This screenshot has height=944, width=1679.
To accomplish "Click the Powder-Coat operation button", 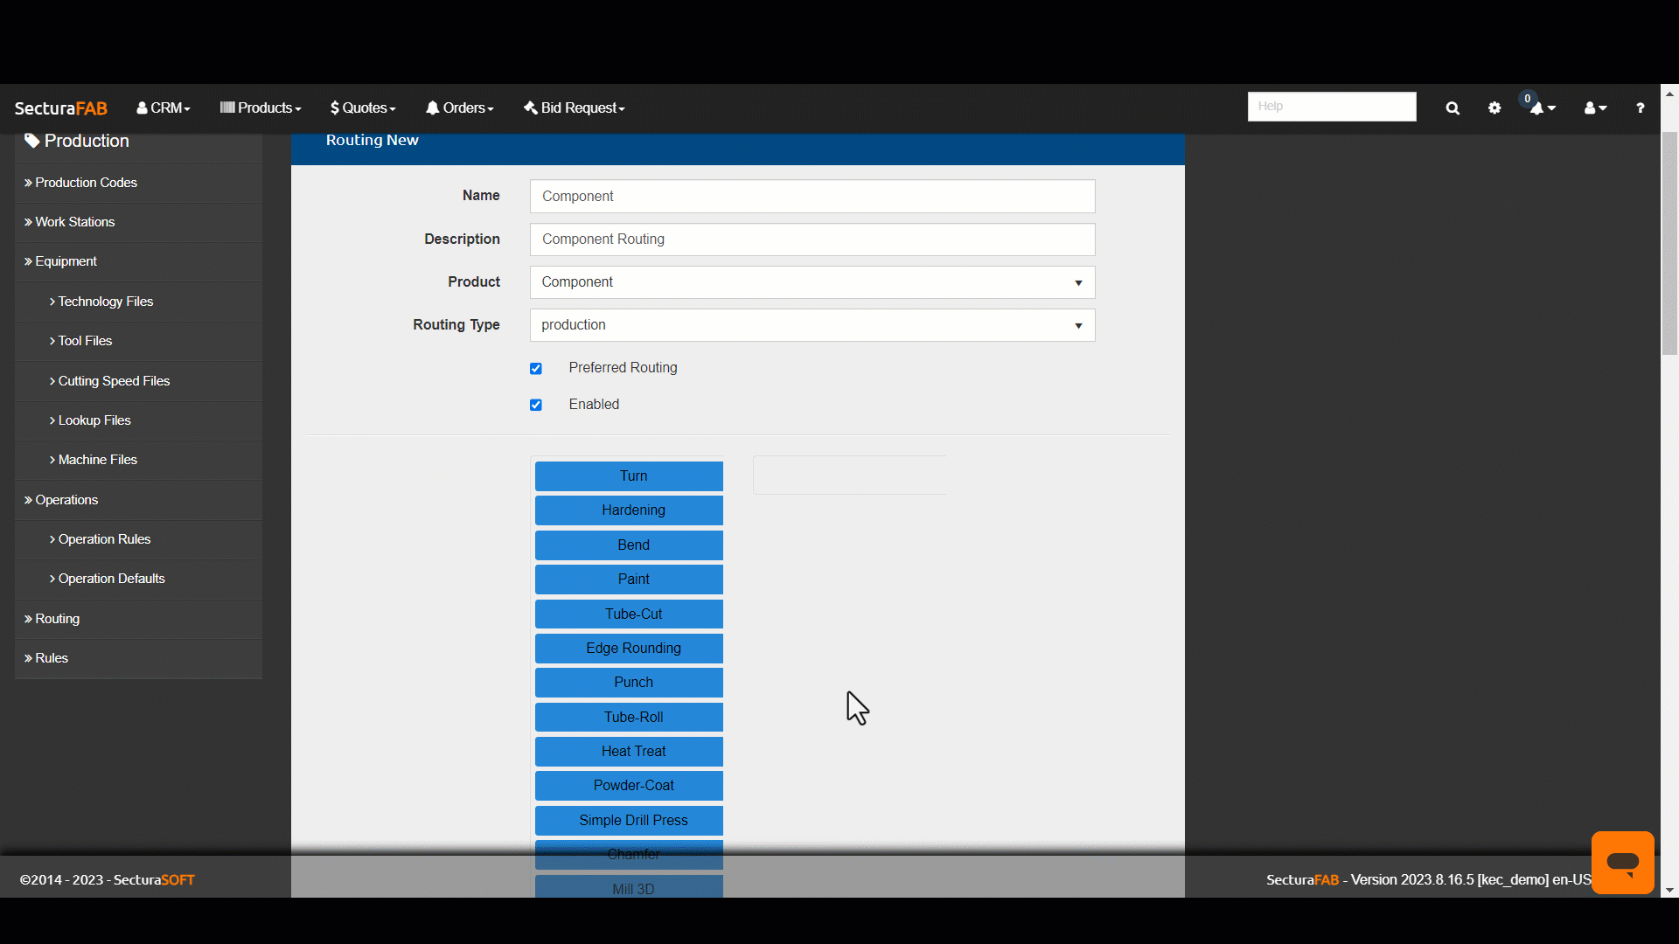I will [633, 785].
